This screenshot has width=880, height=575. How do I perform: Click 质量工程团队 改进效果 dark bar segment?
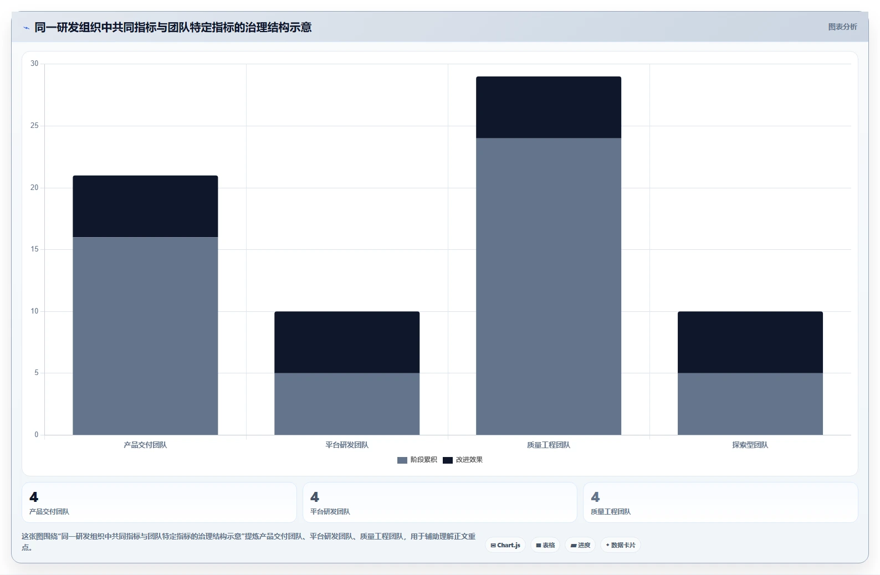[x=549, y=107]
